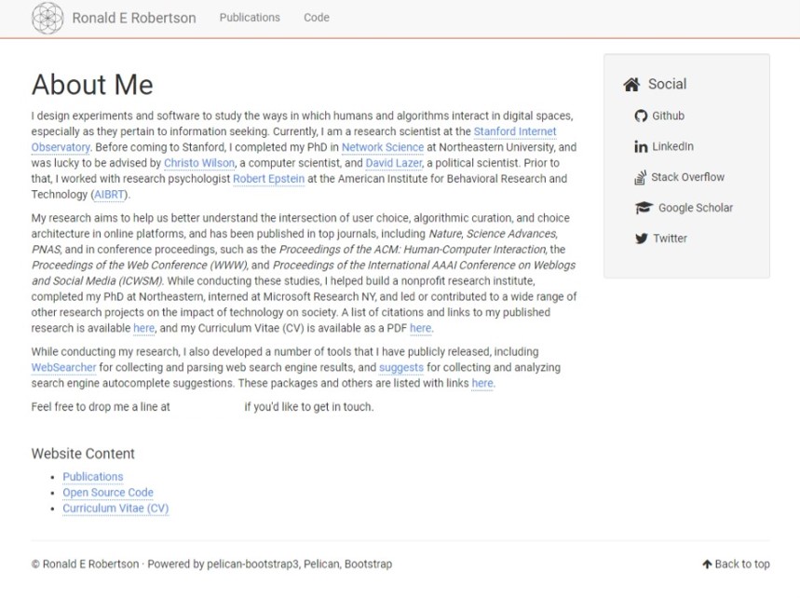
Task: Click the Google Scholar graduation cap icon
Action: pyautogui.click(x=644, y=208)
